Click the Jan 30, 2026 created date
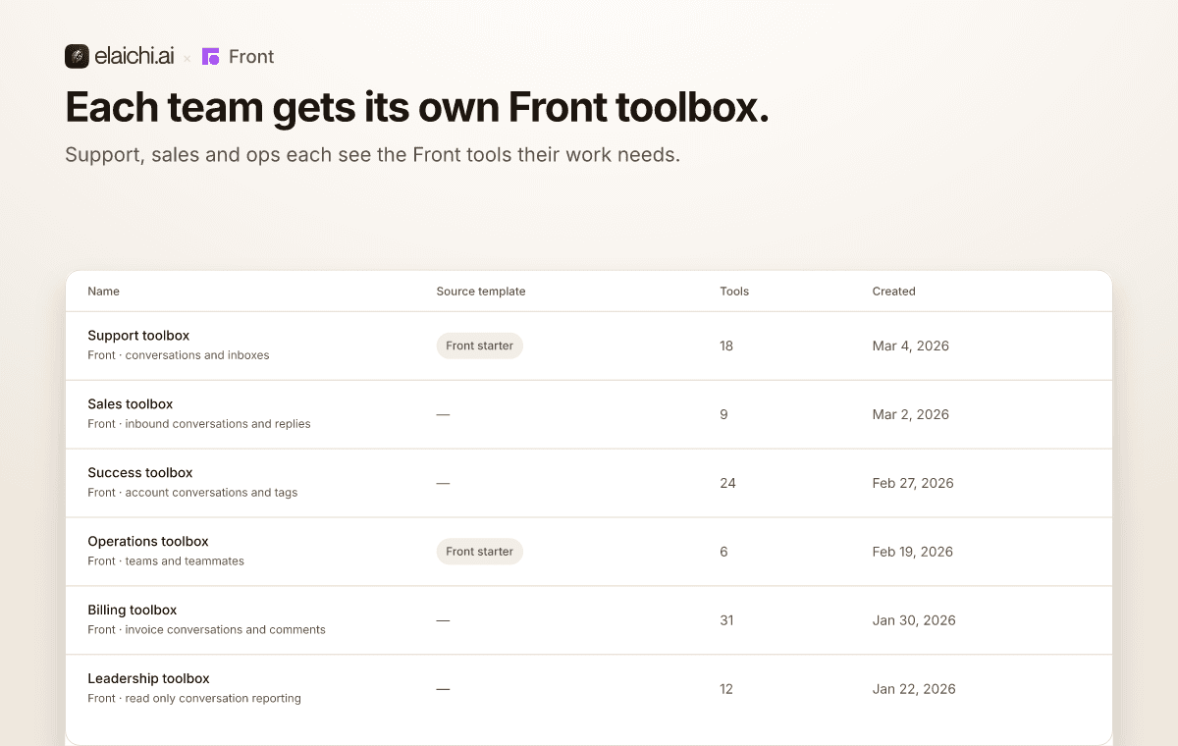 (x=914, y=620)
